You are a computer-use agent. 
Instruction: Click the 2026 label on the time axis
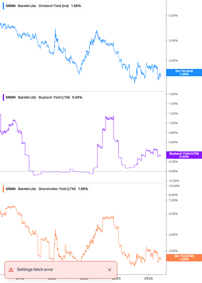(x=148, y=278)
